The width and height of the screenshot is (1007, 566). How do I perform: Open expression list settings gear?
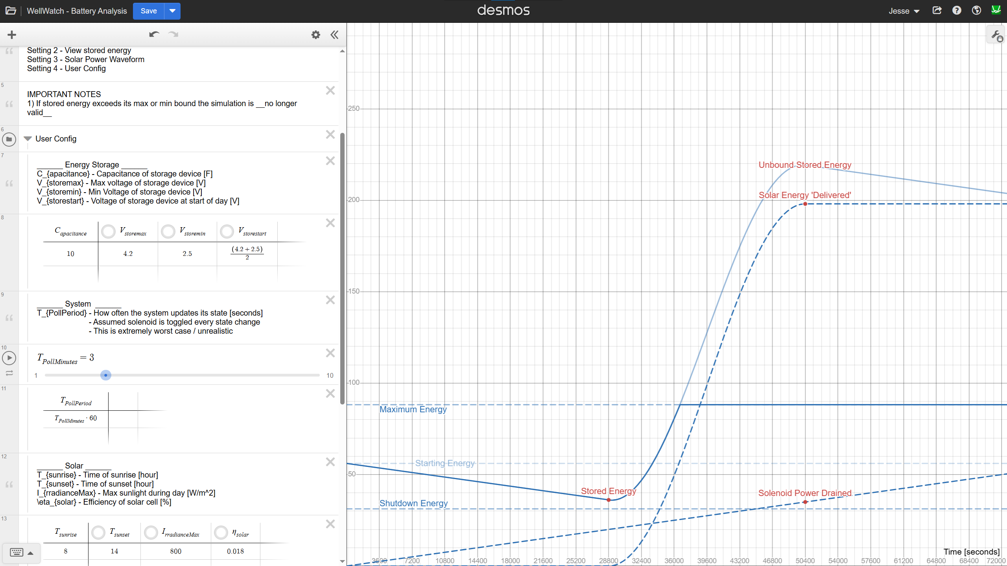[x=315, y=35]
